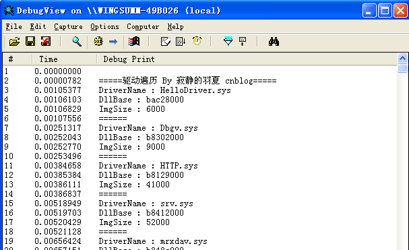Select row 'ImgSize : 41000'
Screen dimensions: 409x250
pyautogui.click(x=200, y=185)
